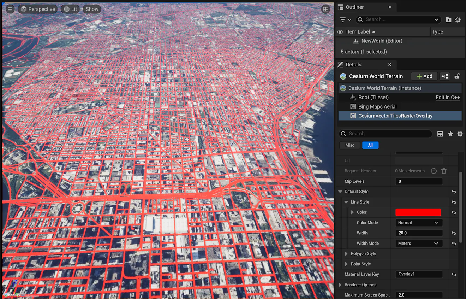Click the viewport layout grid icon
The width and height of the screenshot is (466, 299).
(x=325, y=9)
